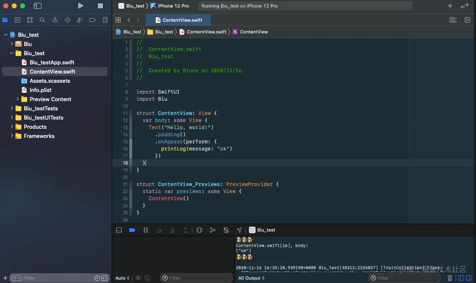Click the Biu_test folder breadcrumb
This screenshot has width=476, height=283.
[x=160, y=32]
